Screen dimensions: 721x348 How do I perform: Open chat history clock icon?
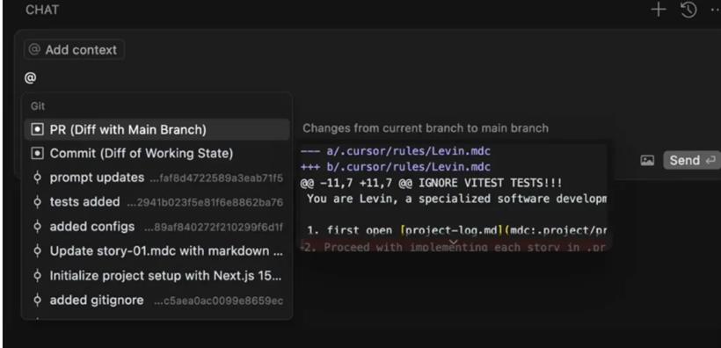tap(688, 10)
